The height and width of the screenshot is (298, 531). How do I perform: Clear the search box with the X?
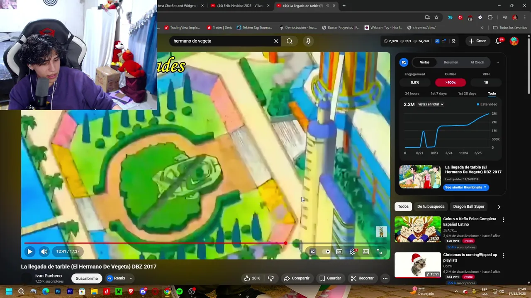click(276, 41)
